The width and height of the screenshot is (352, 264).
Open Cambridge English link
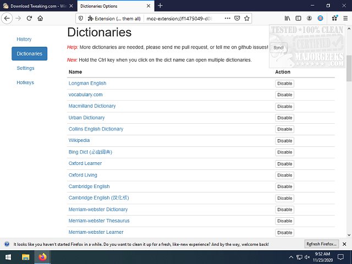point(89,186)
